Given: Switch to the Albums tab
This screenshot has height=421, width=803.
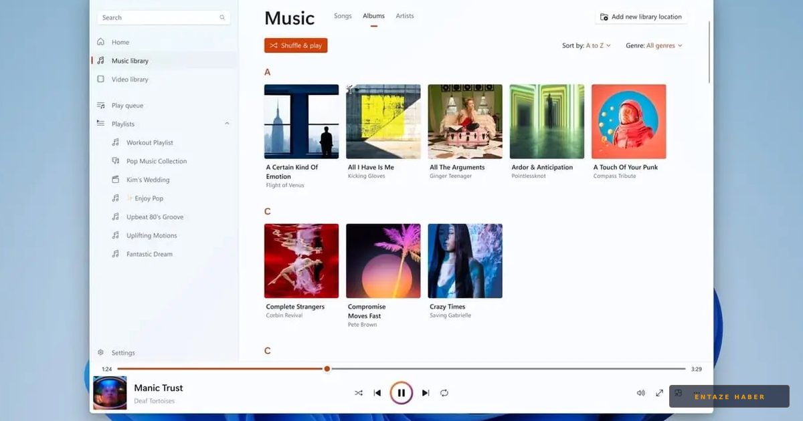Looking at the screenshot, I should 373,16.
